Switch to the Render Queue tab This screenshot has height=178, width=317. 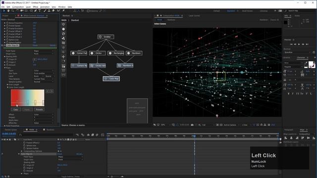point(11,130)
